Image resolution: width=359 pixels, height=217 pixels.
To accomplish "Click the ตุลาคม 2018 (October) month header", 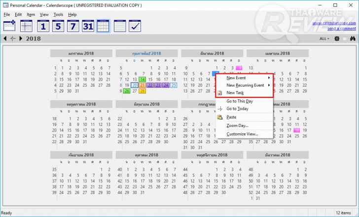I will click(x=146, y=155).
